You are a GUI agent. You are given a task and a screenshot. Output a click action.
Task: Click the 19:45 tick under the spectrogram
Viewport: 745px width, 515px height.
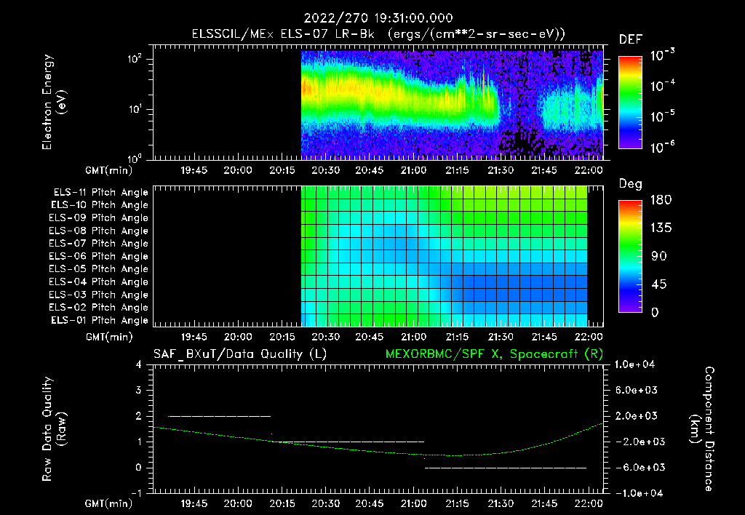[194, 170]
